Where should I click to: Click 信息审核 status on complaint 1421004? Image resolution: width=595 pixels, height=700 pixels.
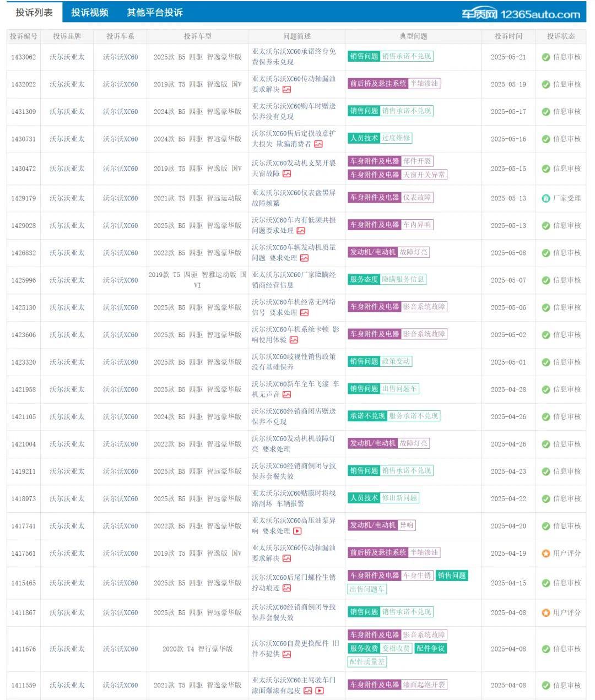[567, 444]
